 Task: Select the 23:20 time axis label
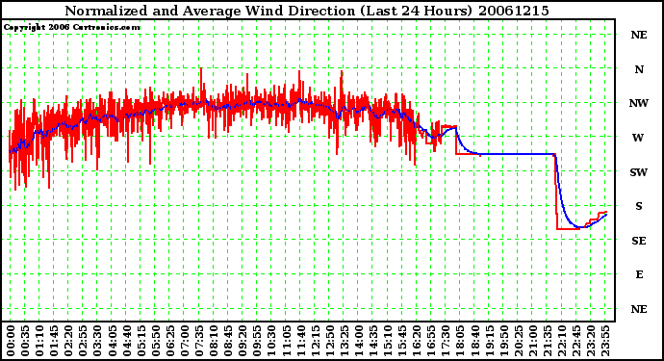click(591, 341)
